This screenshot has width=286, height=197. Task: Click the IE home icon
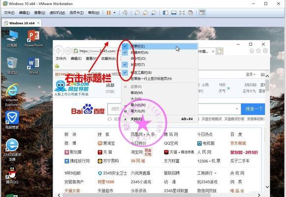pos(252,51)
